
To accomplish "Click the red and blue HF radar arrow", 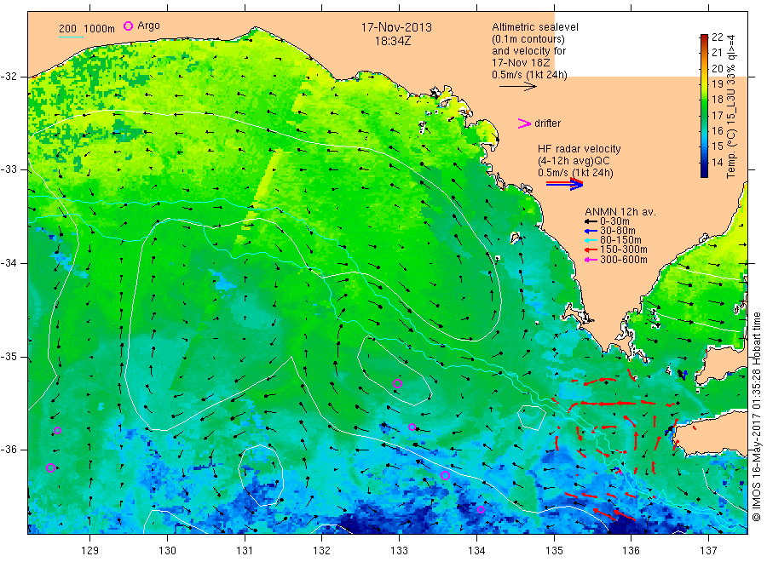I will click(564, 184).
